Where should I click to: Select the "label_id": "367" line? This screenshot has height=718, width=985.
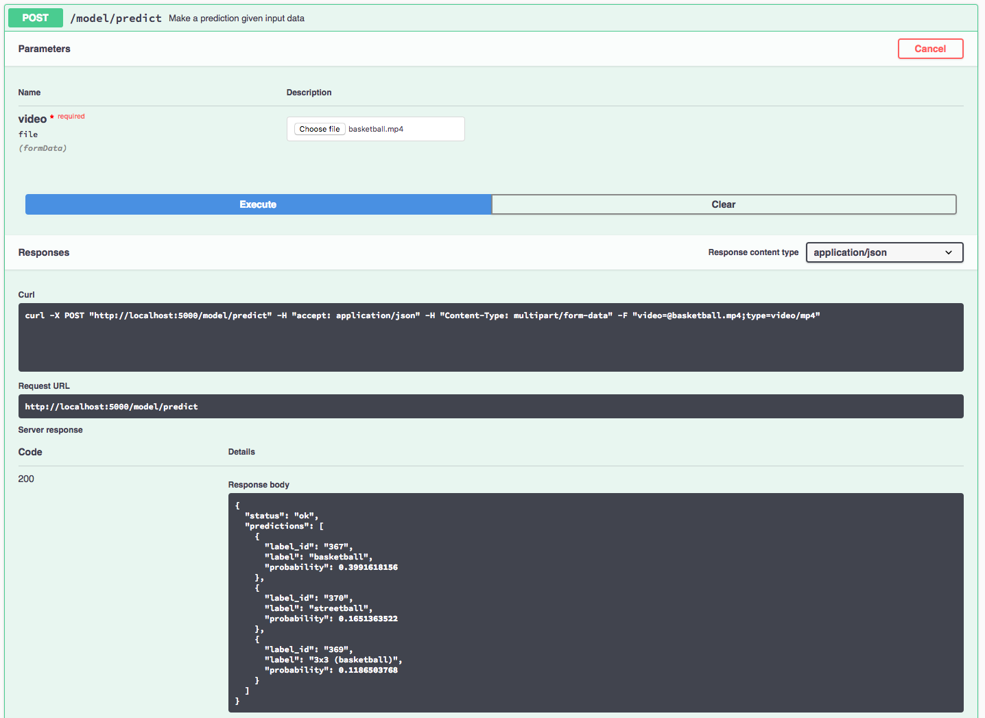309,547
